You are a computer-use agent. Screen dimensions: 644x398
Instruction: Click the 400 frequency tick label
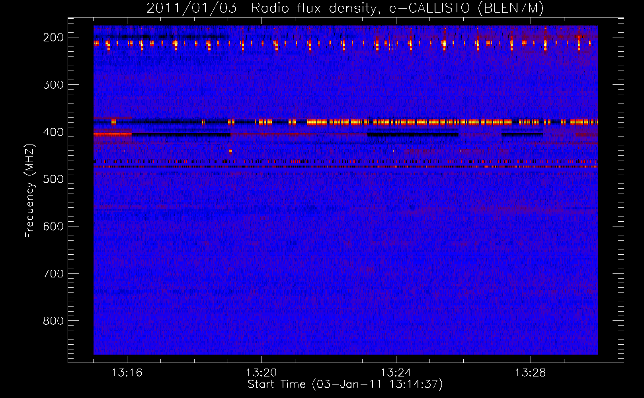pyautogui.click(x=53, y=132)
